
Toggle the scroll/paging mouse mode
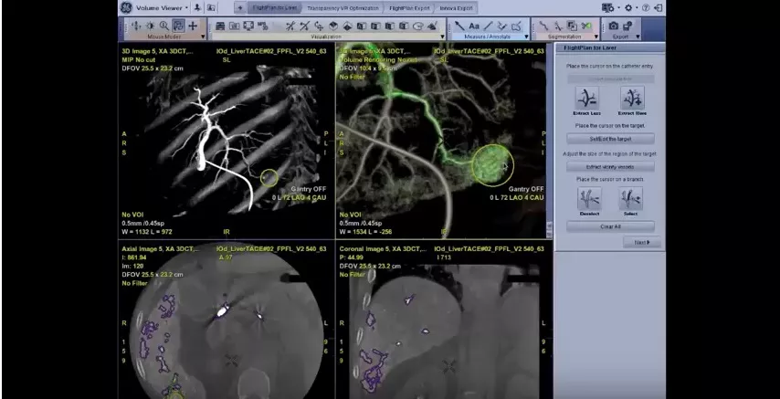[136, 26]
